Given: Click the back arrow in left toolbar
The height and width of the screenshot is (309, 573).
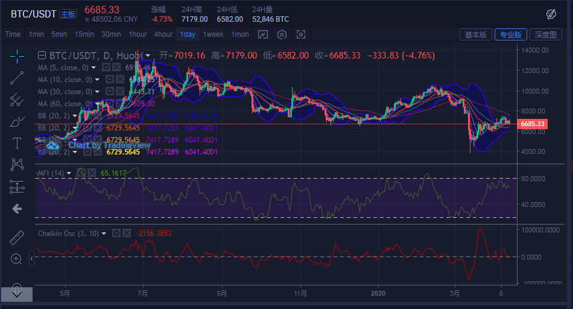Looking at the screenshot, I should (x=17, y=209).
